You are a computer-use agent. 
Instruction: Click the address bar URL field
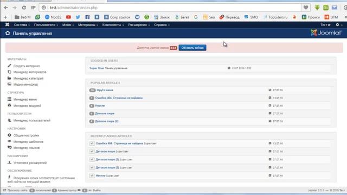(170, 8)
